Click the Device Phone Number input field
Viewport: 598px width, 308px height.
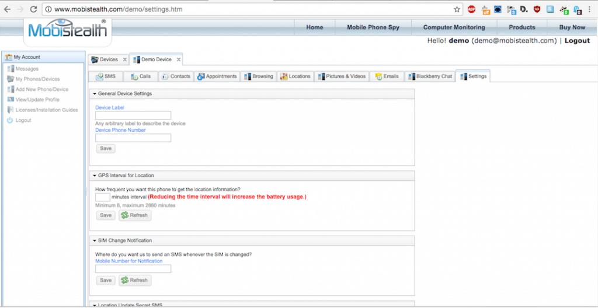pyautogui.click(x=133, y=138)
